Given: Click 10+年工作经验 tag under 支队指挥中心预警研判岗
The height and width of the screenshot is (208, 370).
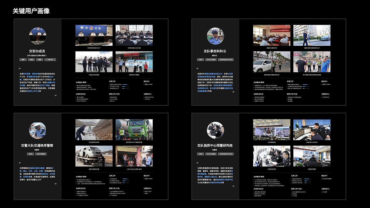Looking at the screenshot, I should [211, 154].
